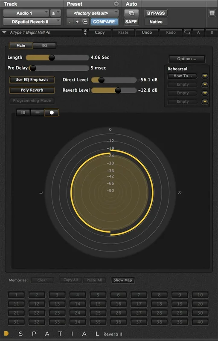Open the last Empty rehearsal arrow menu
Image resolution: width=218 pixels, height=341 pixels.
pos(205,101)
